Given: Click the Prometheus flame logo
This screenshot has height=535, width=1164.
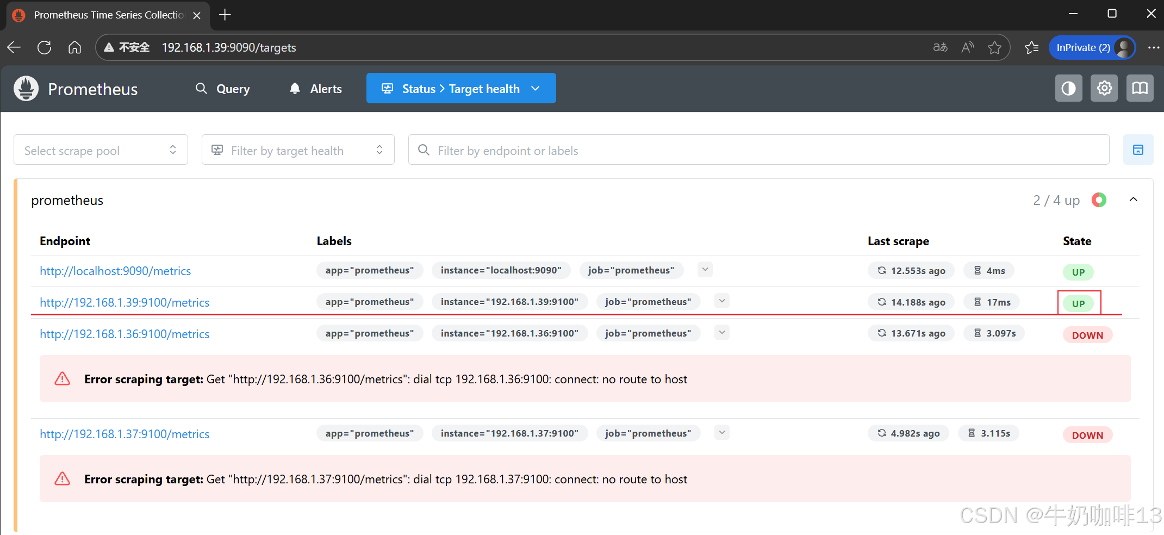Looking at the screenshot, I should 26,89.
